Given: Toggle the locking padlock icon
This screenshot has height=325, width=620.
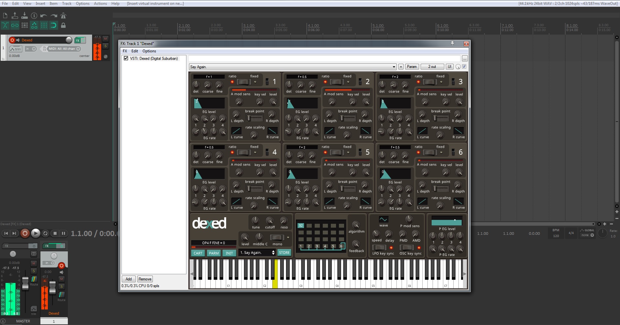Looking at the screenshot, I should 63,25.
